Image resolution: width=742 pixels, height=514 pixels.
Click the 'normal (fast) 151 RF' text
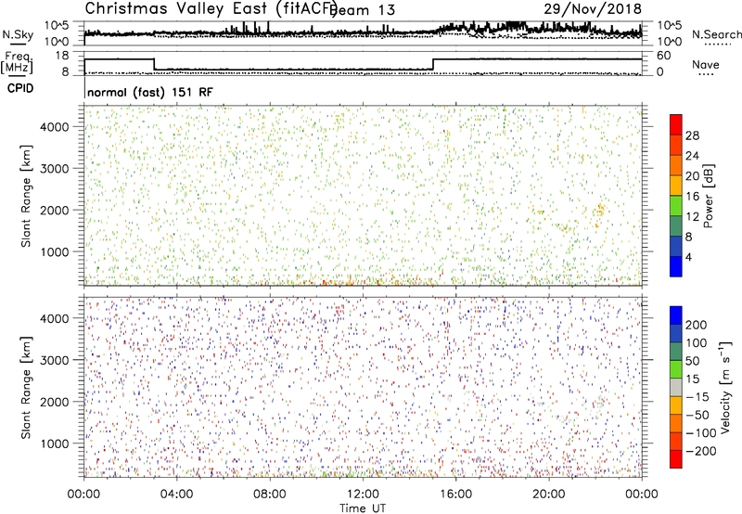(150, 92)
